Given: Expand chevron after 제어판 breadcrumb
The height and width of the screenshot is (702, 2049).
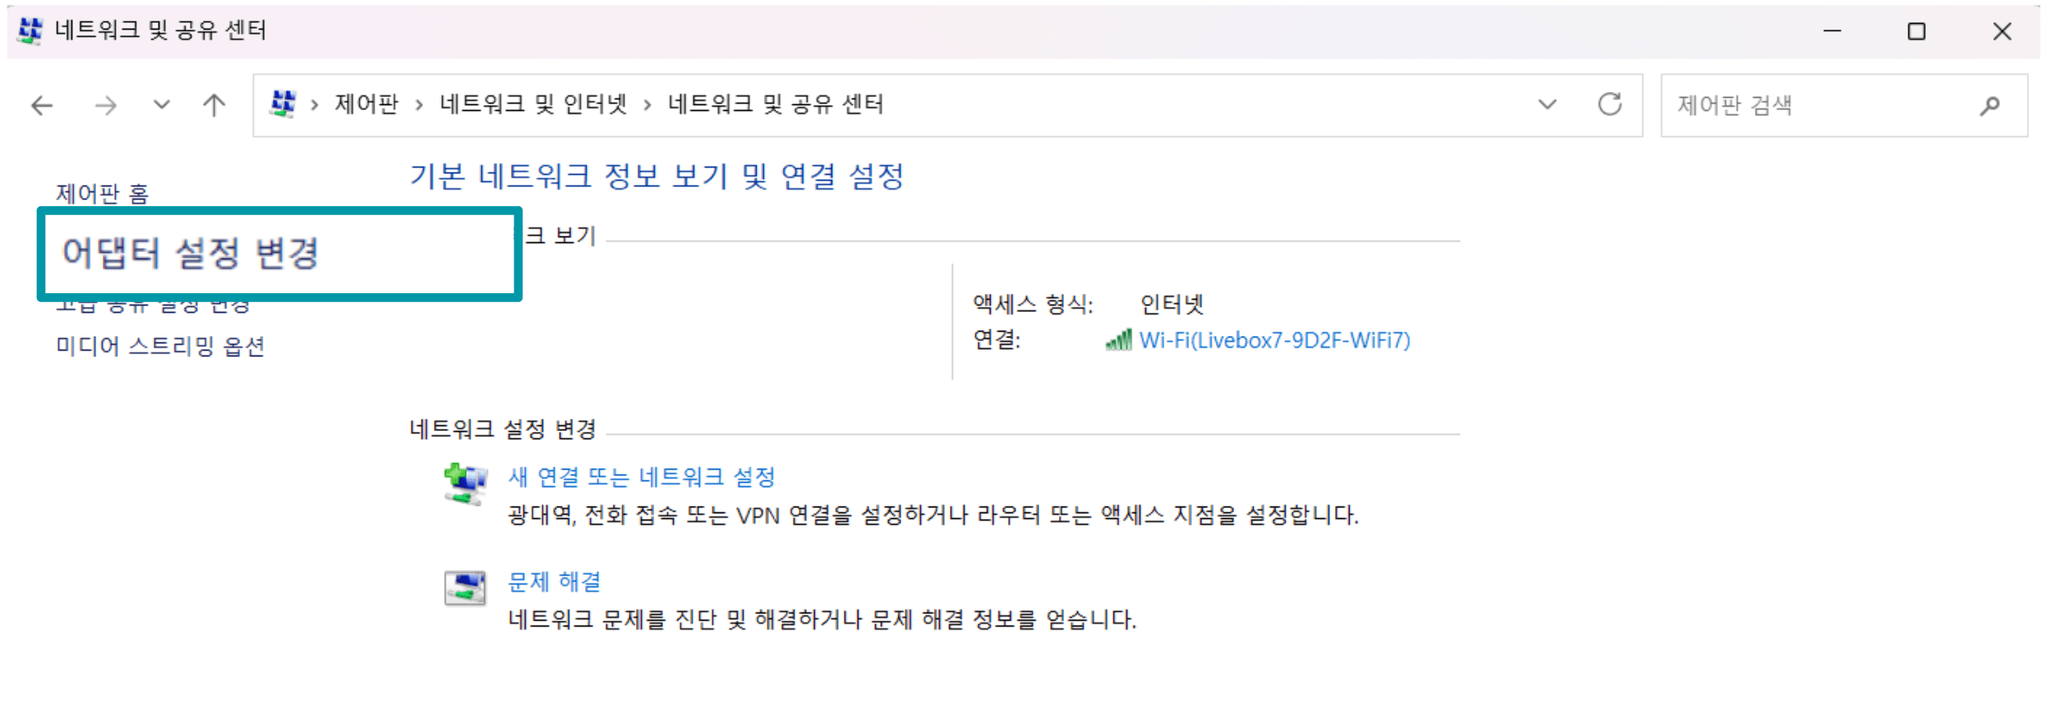Looking at the screenshot, I should click(419, 105).
